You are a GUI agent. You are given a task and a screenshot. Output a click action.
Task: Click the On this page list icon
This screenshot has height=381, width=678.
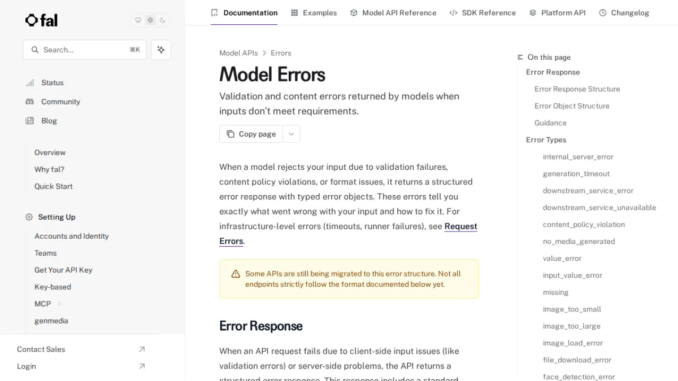tap(520, 58)
